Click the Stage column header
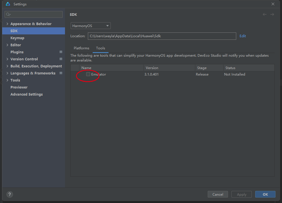 click(x=209, y=68)
